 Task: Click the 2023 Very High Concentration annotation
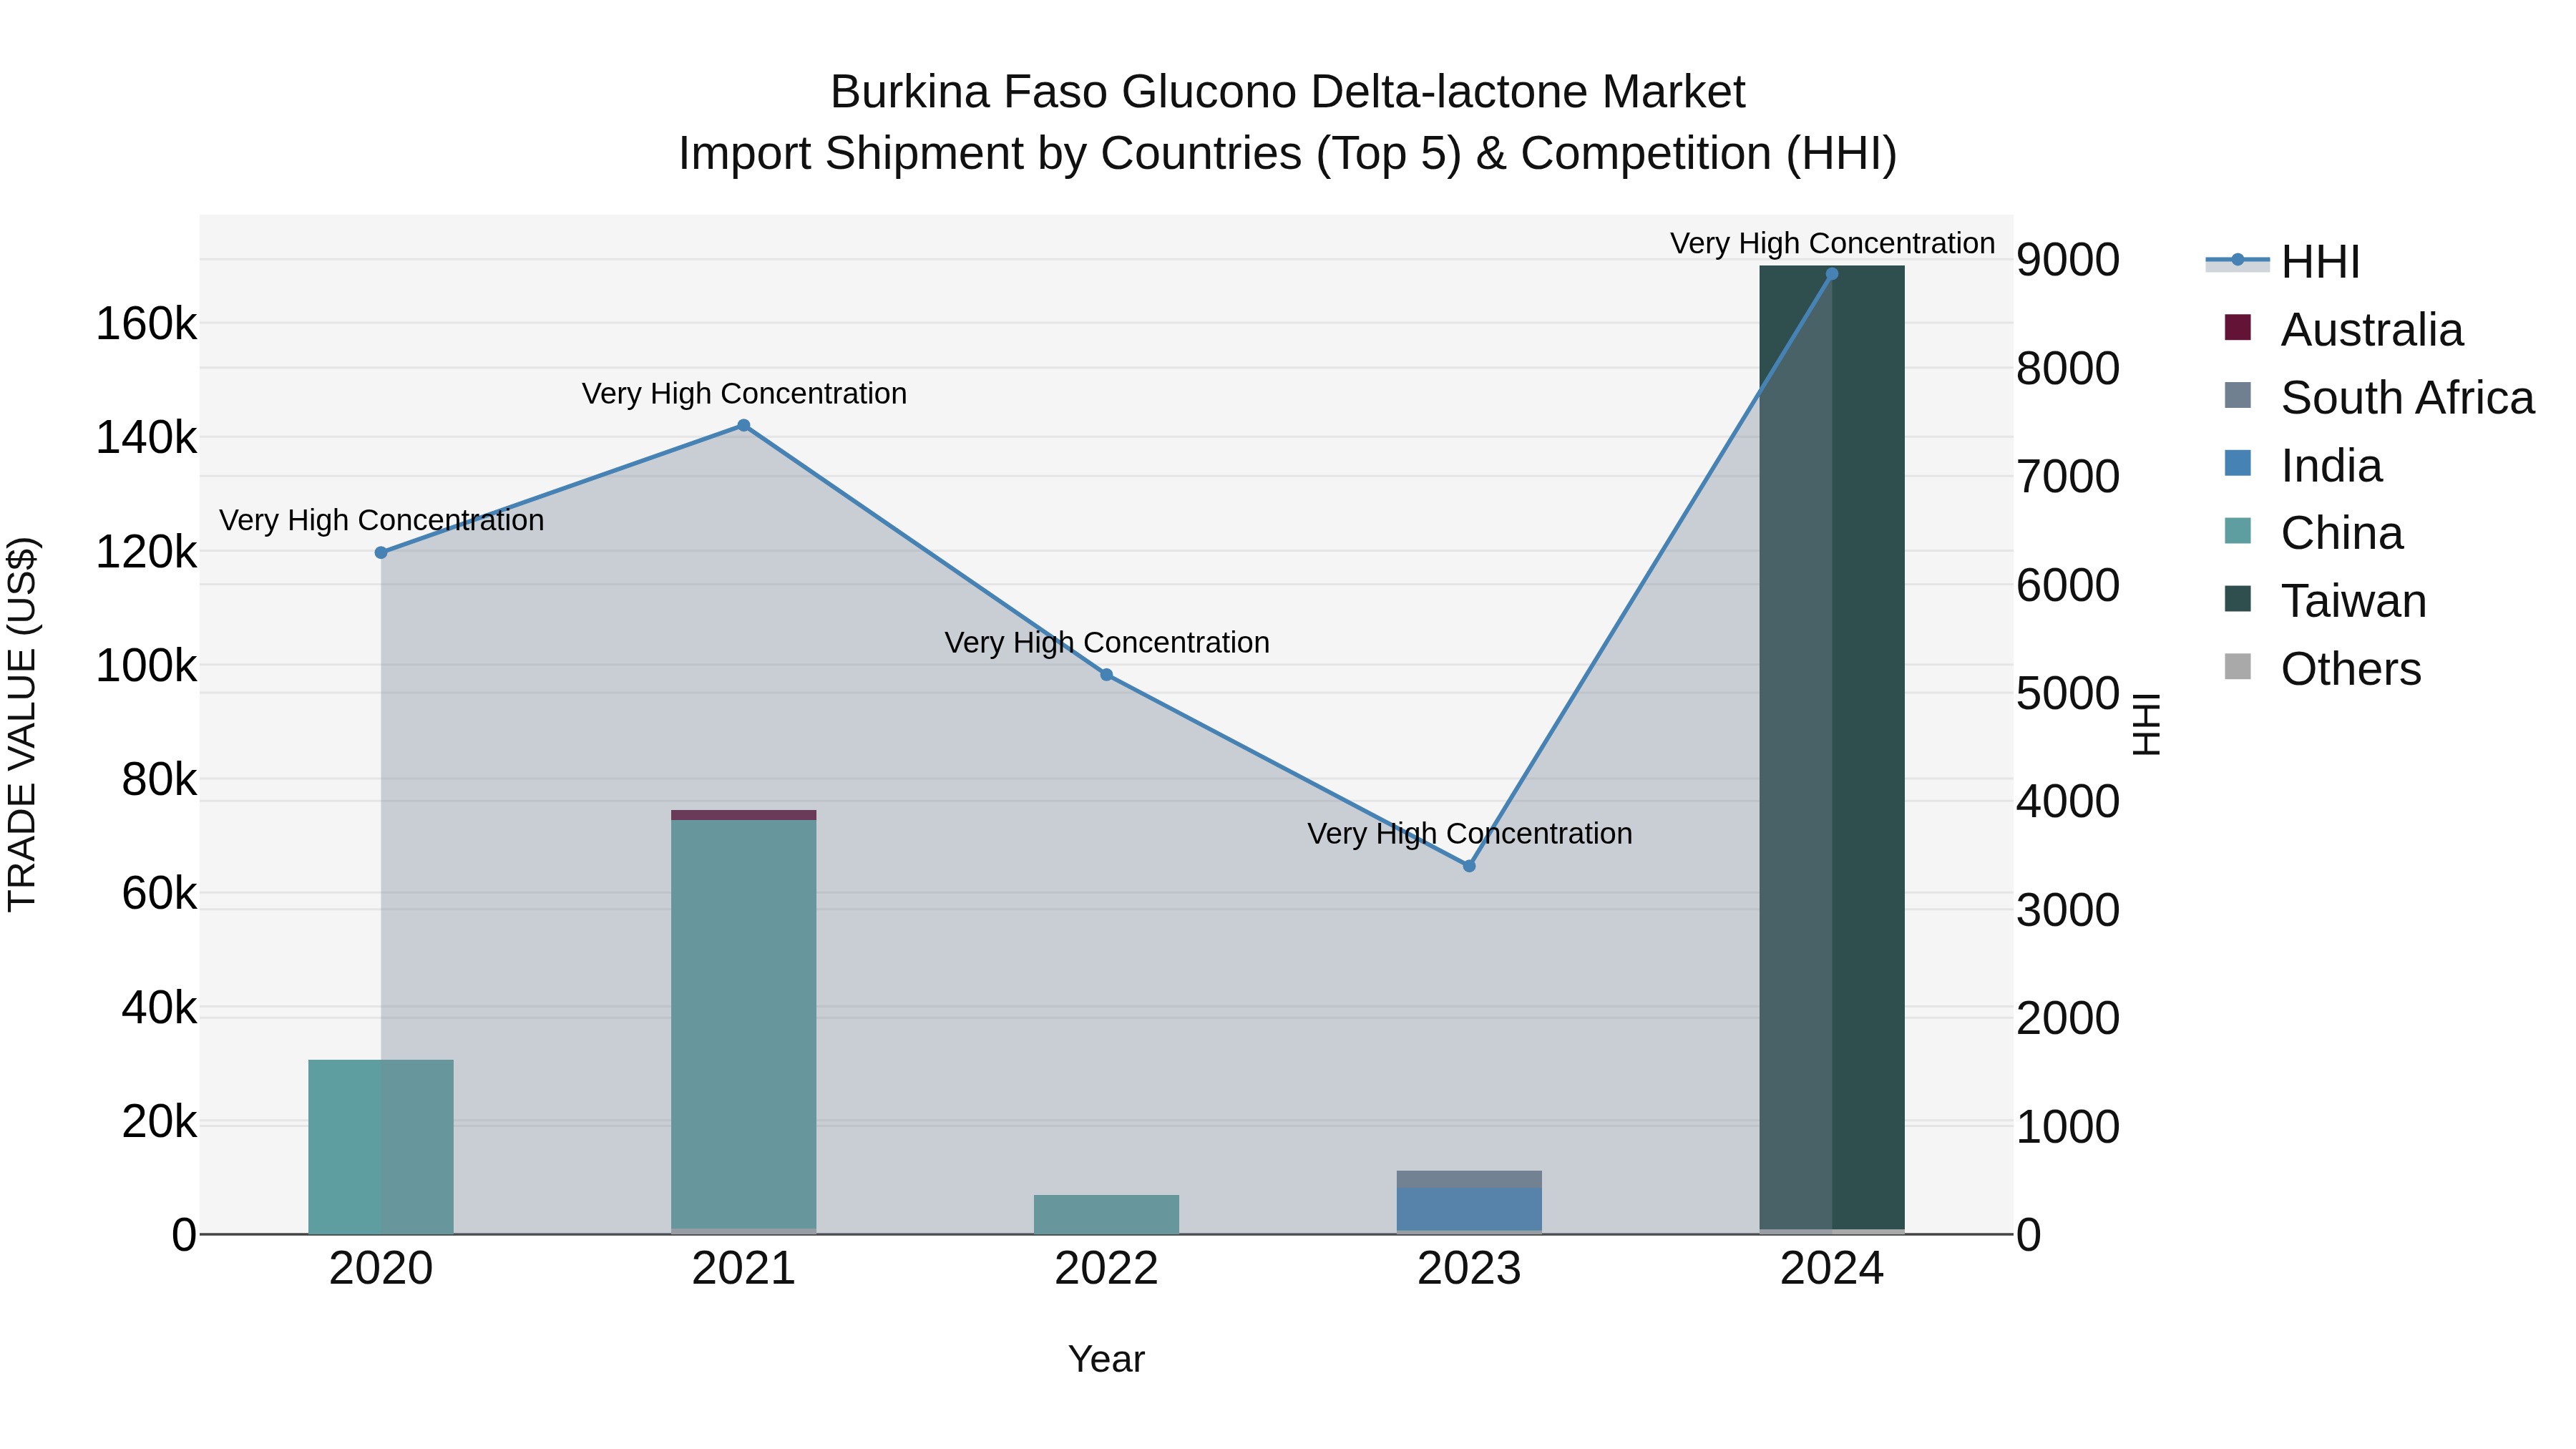click(x=1469, y=834)
